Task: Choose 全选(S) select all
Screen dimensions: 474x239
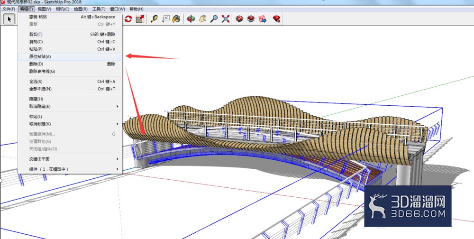Action: (x=70, y=82)
